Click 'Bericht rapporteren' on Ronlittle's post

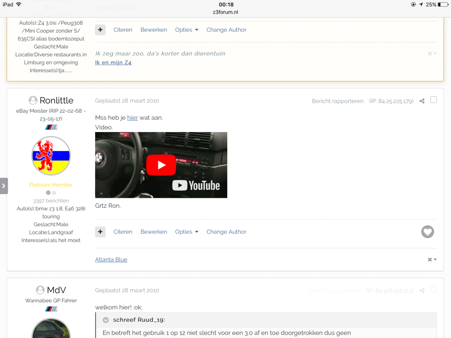[x=337, y=101]
